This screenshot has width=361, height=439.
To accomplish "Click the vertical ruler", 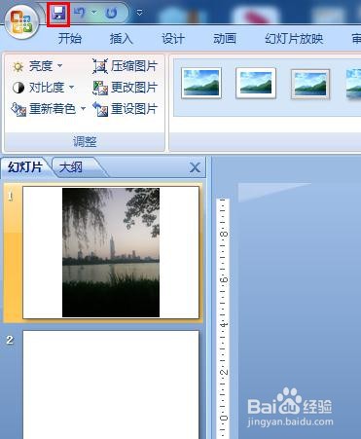I will pyautogui.click(x=223, y=318).
